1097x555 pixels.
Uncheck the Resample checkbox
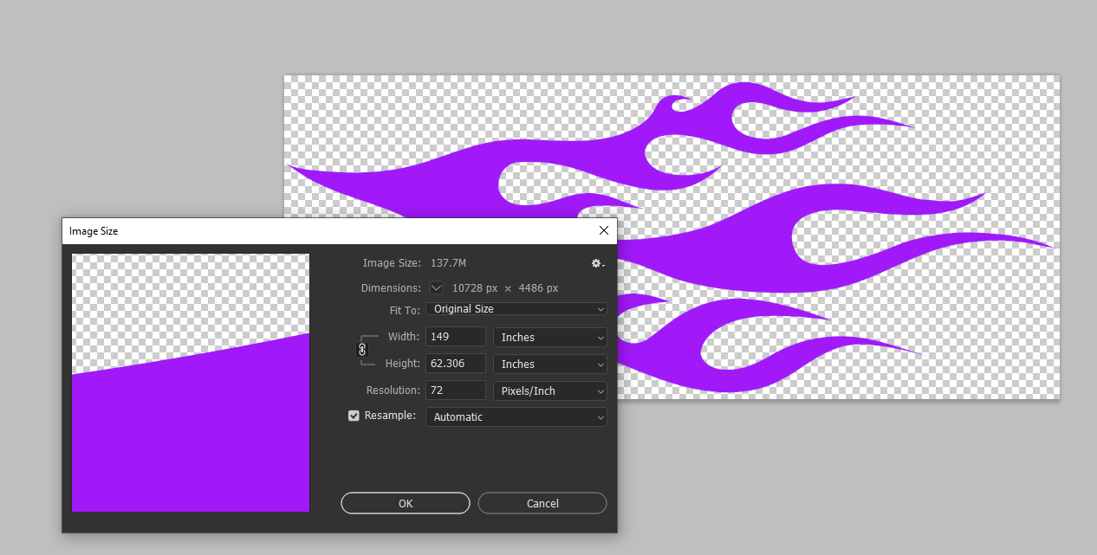point(354,416)
